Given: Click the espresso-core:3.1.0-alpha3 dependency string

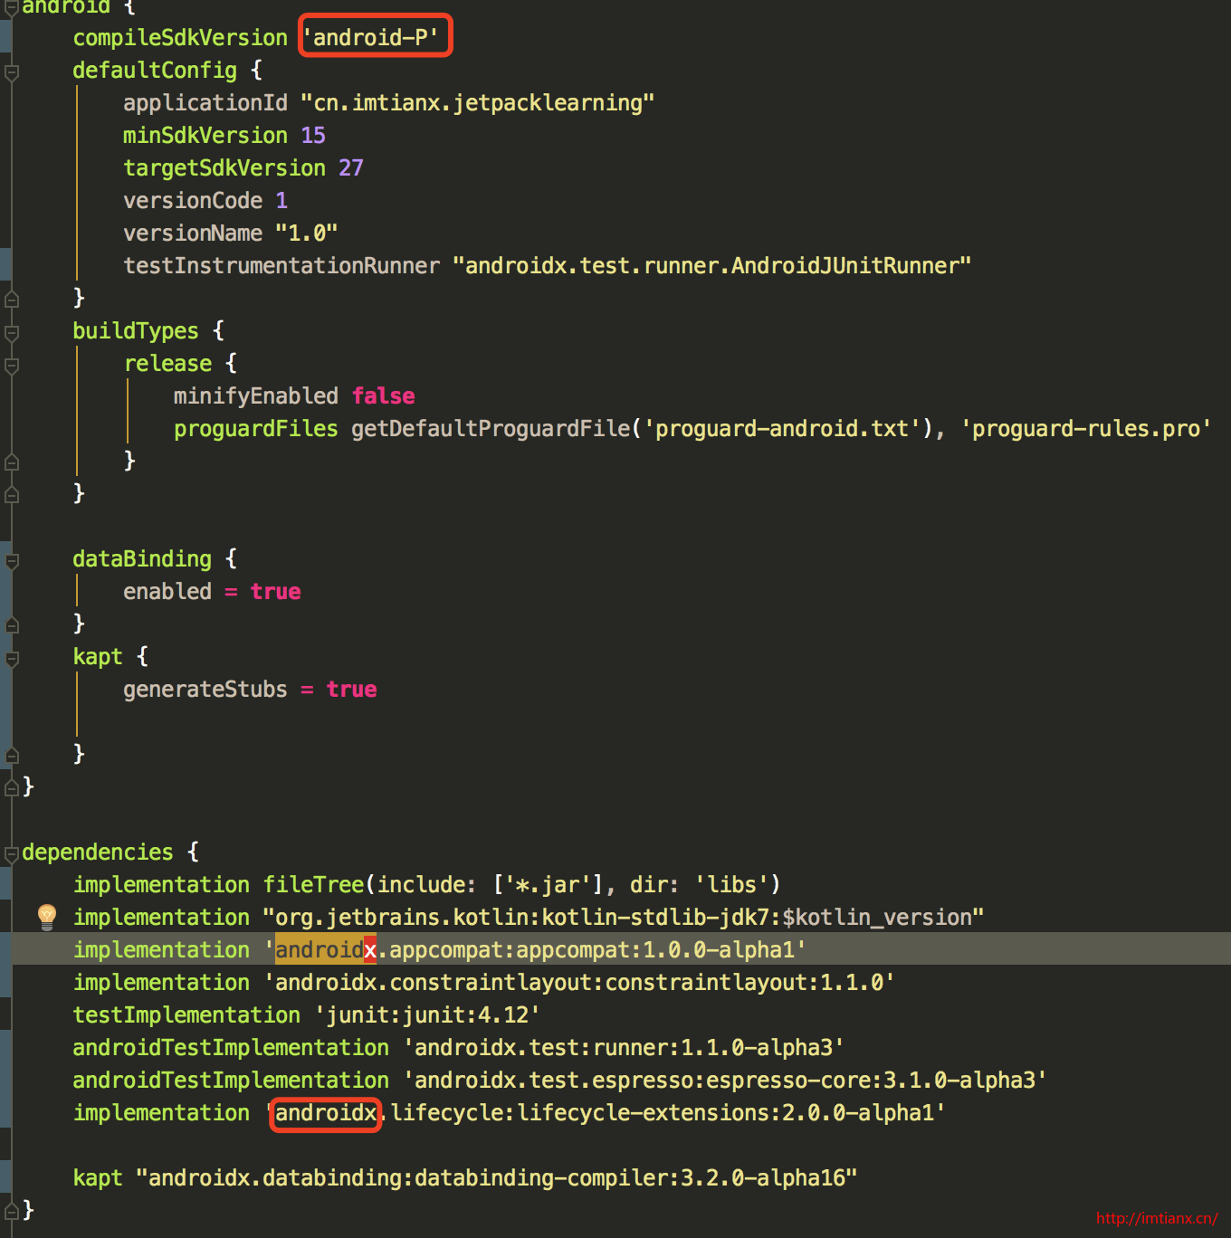Looking at the screenshot, I should click(725, 1080).
